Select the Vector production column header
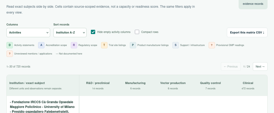 click(173, 83)
